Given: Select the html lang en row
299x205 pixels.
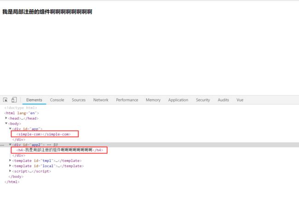Looking at the screenshot, I should [x=22, y=113].
